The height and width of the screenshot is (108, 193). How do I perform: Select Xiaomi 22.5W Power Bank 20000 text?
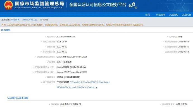pyautogui.click(x=72, y=72)
